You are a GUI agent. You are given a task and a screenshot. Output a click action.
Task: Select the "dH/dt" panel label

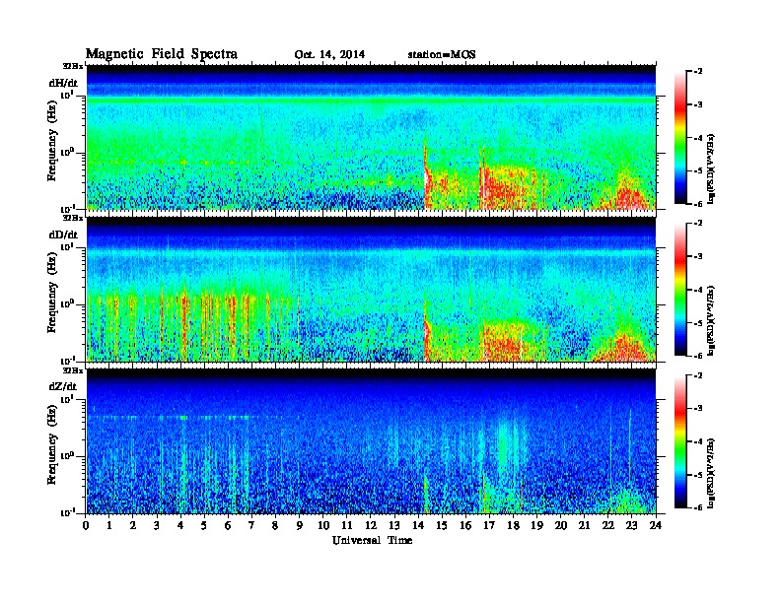63,83
